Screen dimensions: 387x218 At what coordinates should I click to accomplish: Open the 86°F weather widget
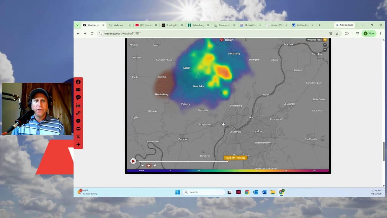pos(88,192)
